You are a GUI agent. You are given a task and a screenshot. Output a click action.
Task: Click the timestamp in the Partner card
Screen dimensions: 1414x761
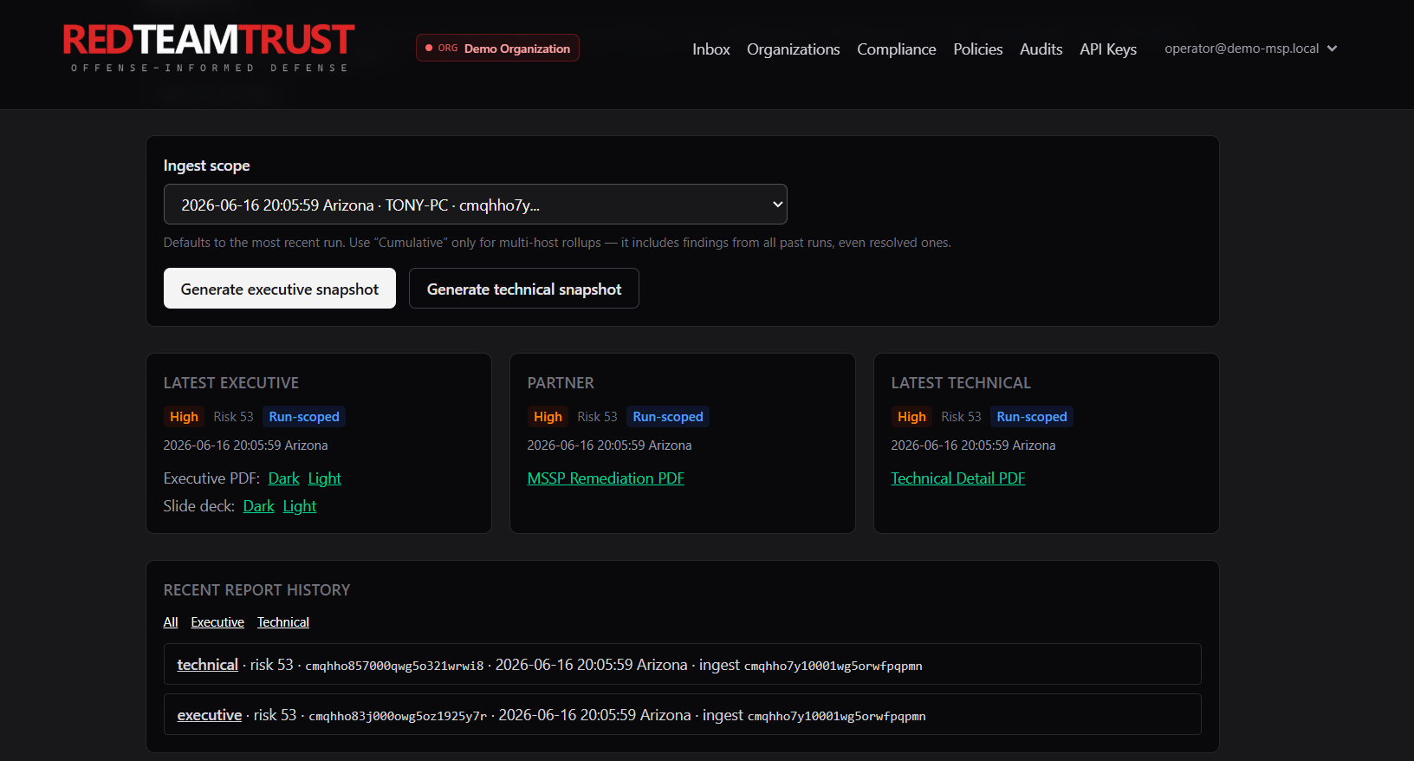point(609,446)
